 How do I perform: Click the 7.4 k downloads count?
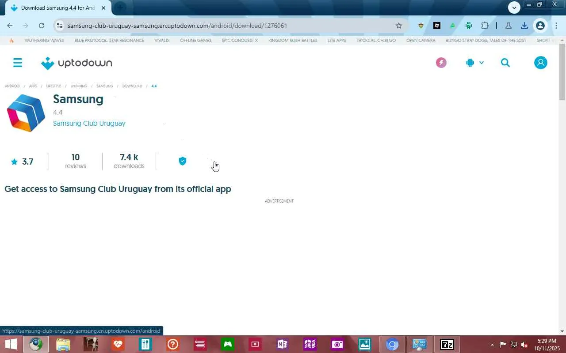coord(129,161)
